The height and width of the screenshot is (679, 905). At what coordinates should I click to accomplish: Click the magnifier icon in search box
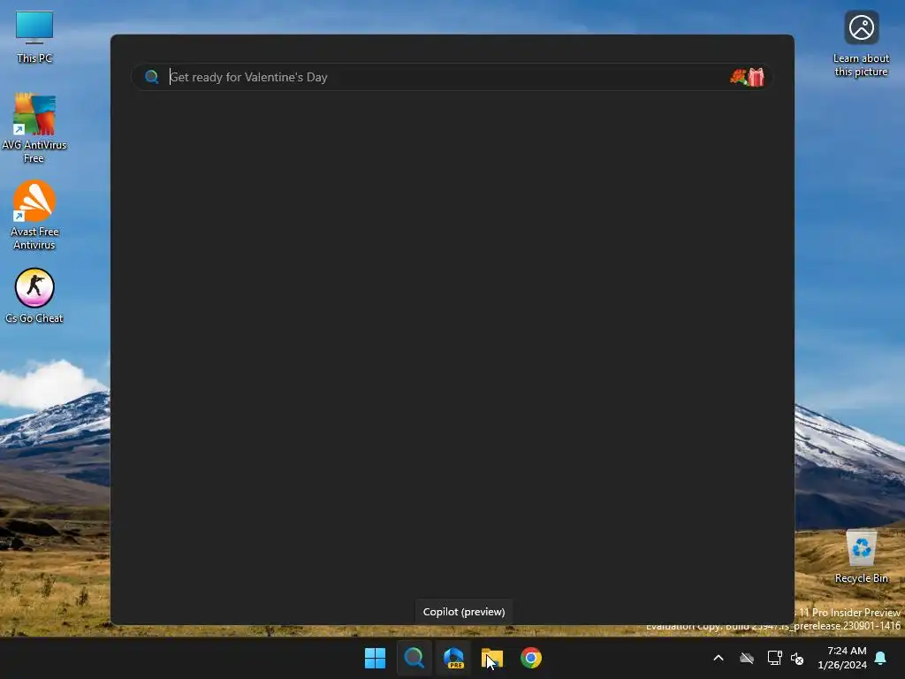pos(152,77)
